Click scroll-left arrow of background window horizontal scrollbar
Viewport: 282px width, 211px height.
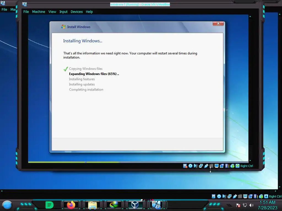tap(2, 191)
